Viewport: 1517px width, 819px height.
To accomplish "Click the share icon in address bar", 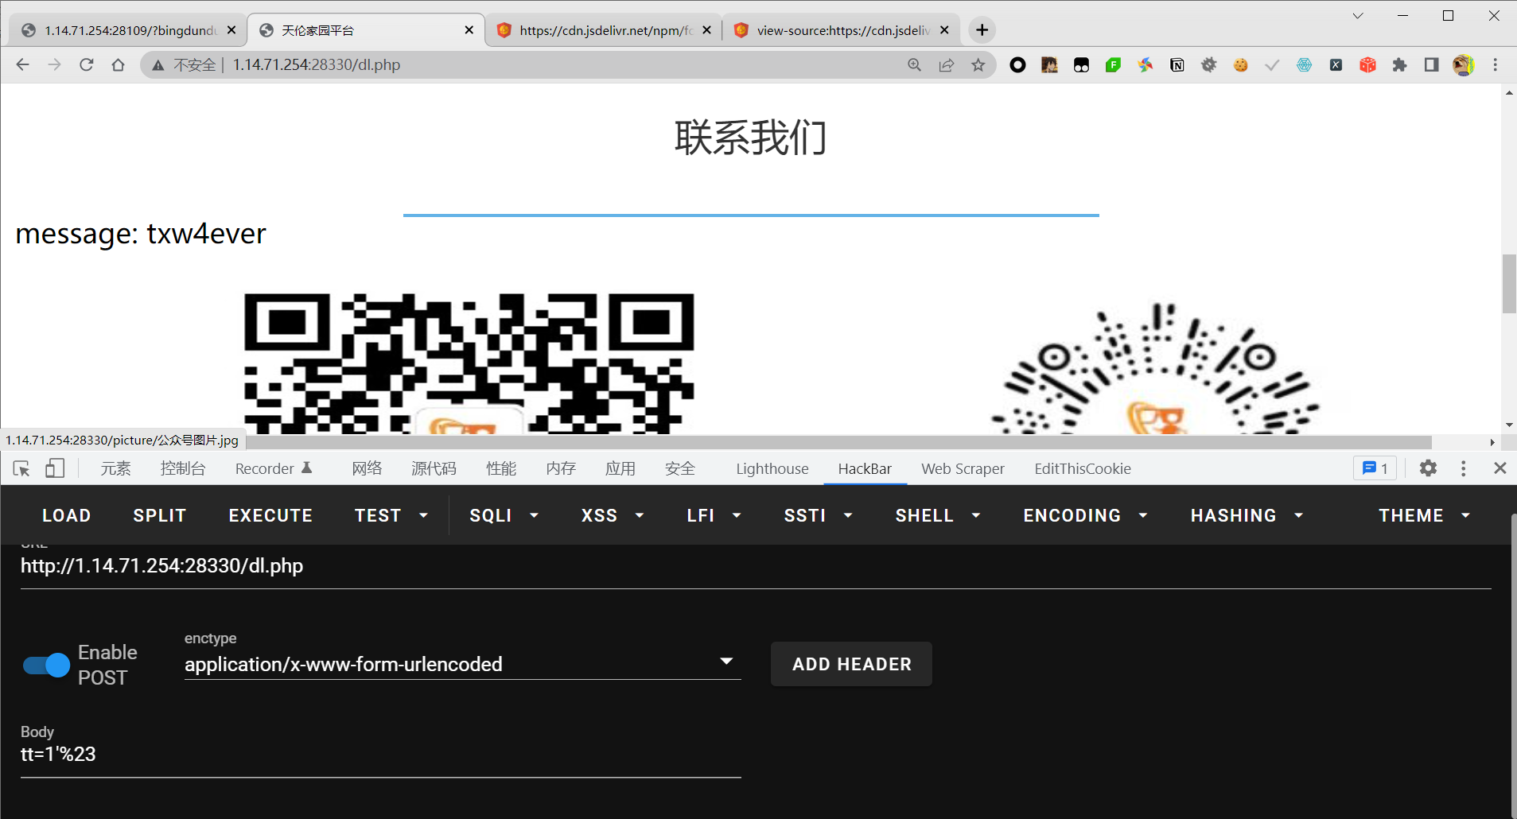I will pos(946,65).
